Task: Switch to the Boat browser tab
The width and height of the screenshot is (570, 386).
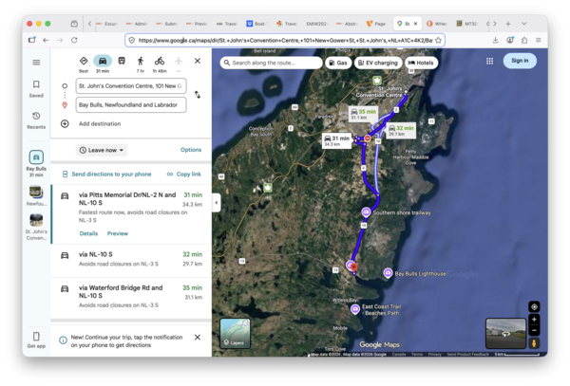Action: (257, 24)
